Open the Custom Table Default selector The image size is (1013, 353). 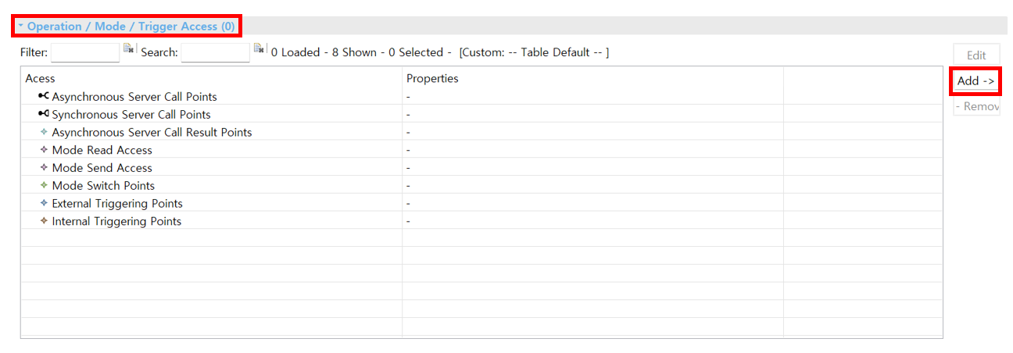(534, 52)
